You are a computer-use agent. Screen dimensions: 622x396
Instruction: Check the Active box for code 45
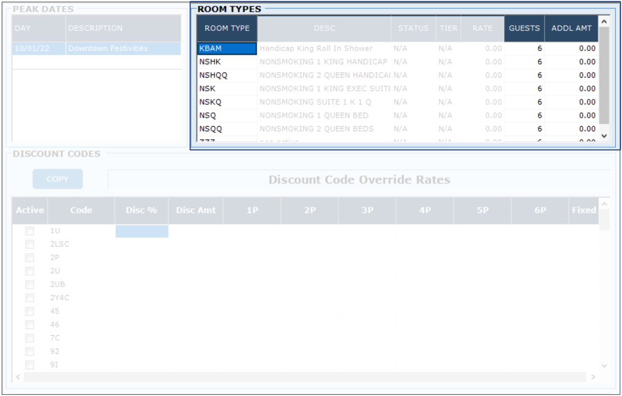click(30, 311)
